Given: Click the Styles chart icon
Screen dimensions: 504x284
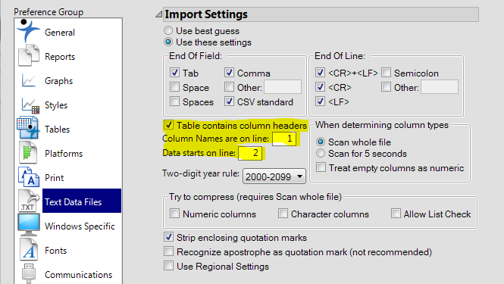Looking at the screenshot, I should (x=30, y=105).
